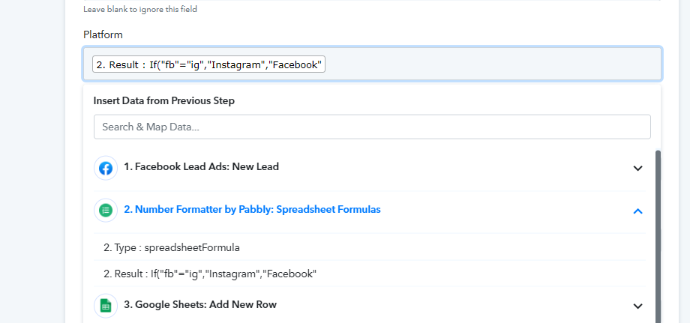Select '1. Facebook Lead Ads: New Lead' title

click(201, 167)
